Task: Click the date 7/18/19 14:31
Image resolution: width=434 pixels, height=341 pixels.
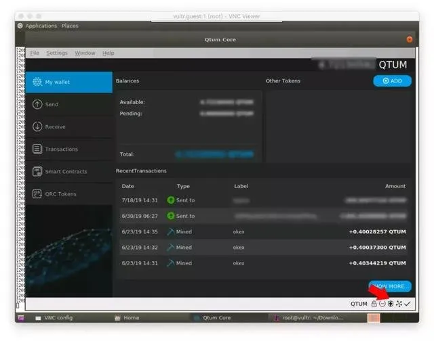Action: [x=140, y=200]
